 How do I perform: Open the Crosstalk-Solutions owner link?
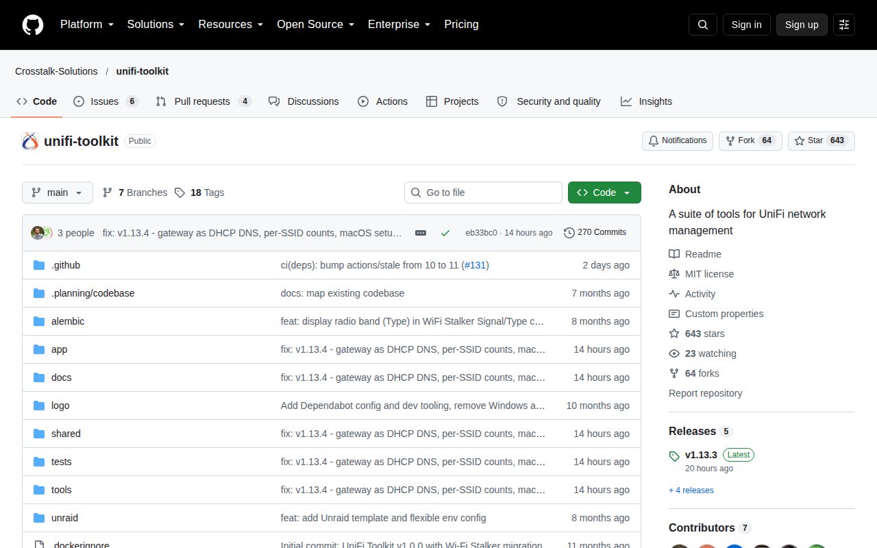tap(56, 71)
